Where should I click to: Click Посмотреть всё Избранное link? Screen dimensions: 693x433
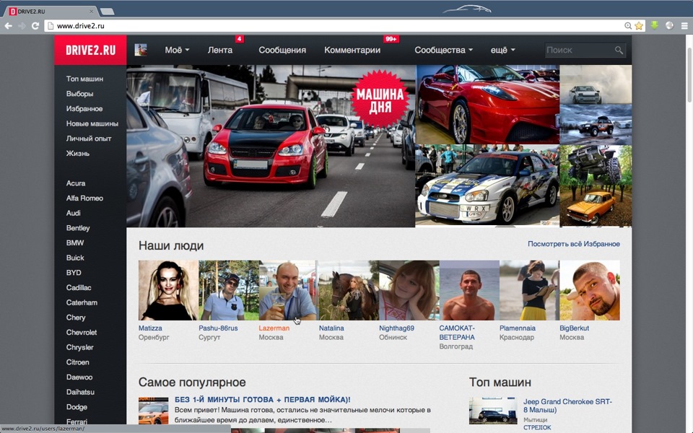point(574,244)
